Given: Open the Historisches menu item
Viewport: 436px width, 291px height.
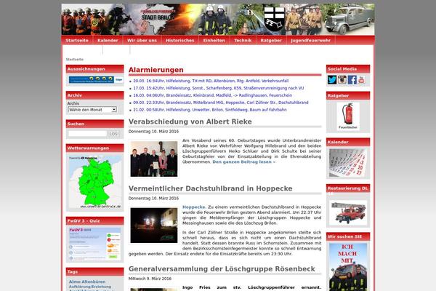Looking at the screenshot, I should (x=180, y=41).
